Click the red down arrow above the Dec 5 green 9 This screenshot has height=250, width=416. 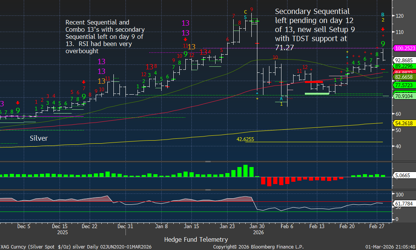click(18, 103)
